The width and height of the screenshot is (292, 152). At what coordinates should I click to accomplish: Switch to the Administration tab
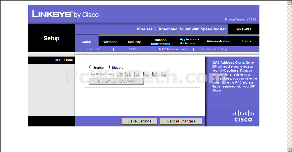point(219,41)
